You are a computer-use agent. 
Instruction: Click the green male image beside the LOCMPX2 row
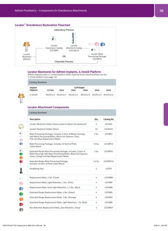tap(21, 154)
